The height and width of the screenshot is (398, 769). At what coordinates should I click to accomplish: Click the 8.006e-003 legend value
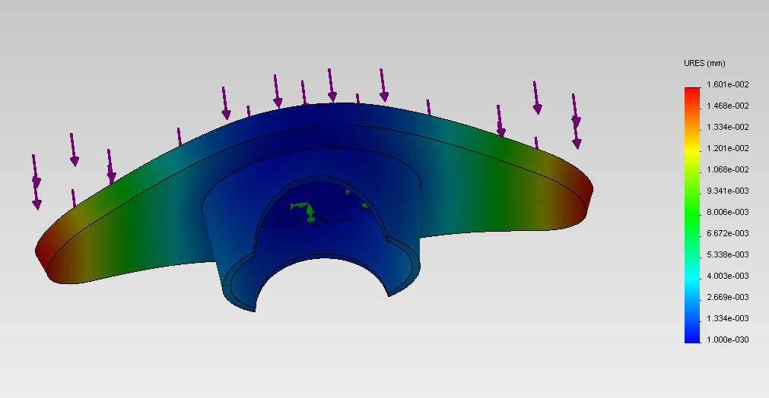[728, 212]
